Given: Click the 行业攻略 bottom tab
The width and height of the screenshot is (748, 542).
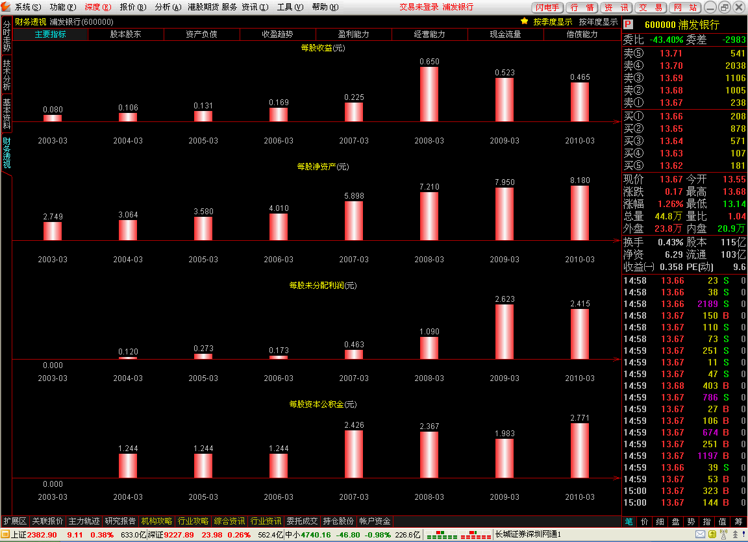Looking at the screenshot, I should pyautogui.click(x=193, y=521).
